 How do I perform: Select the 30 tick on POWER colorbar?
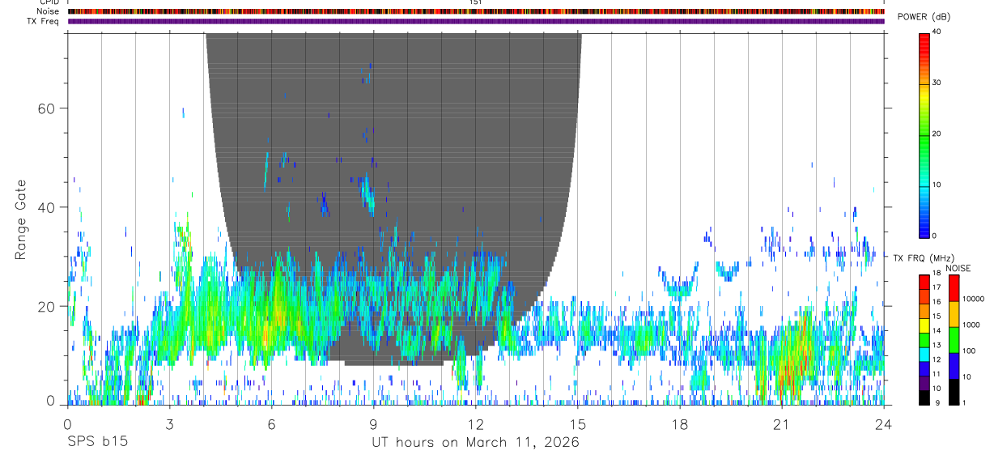pos(936,83)
